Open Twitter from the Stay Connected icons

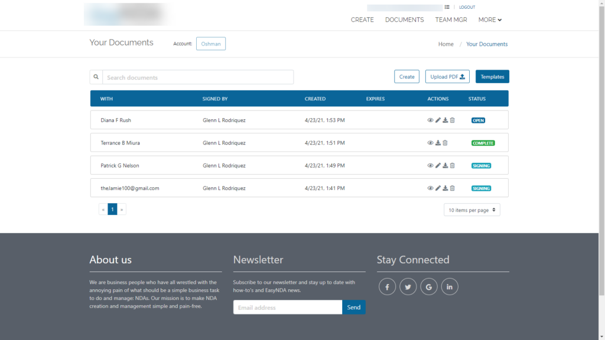408,286
